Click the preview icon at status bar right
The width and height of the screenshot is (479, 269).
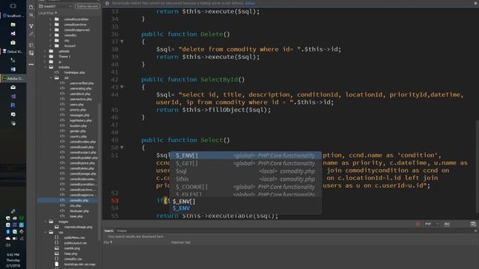pos(473,224)
